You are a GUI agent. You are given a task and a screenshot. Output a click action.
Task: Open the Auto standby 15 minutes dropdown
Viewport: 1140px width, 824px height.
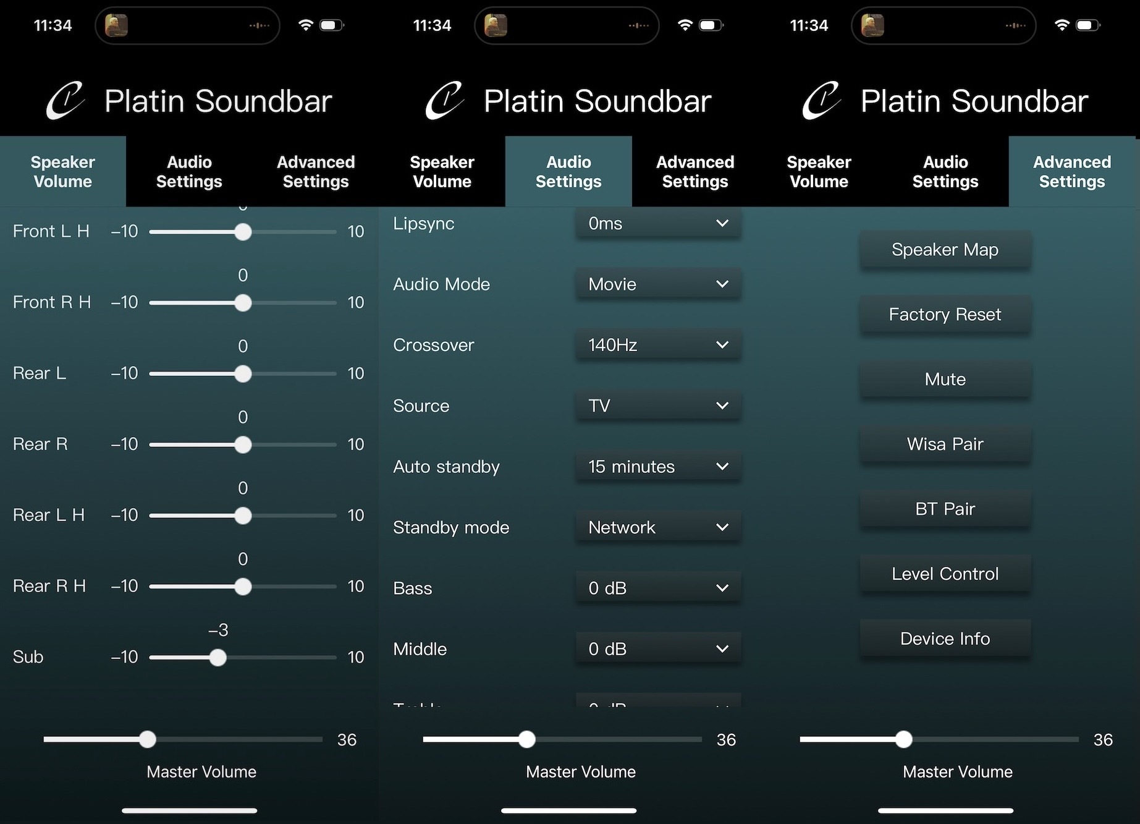click(658, 466)
